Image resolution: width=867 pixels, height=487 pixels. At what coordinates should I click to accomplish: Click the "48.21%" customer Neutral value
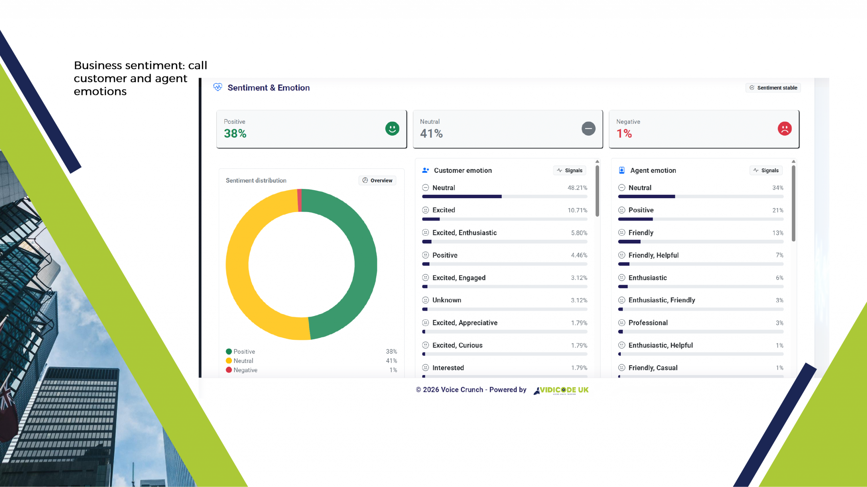[577, 188]
